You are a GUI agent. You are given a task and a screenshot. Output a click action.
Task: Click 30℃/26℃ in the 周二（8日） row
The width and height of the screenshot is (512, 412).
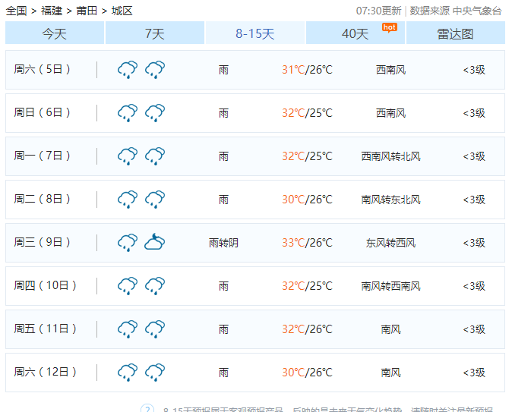[307, 200]
